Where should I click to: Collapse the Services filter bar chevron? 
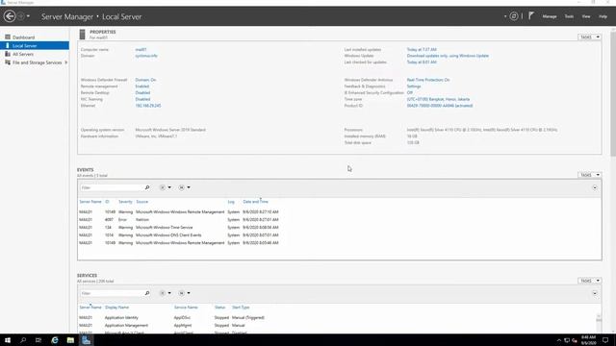click(595, 293)
